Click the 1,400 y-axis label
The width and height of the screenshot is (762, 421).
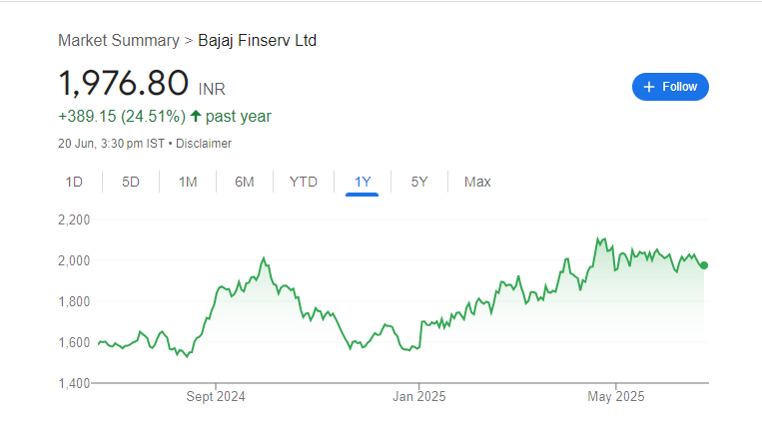pos(74,384)
